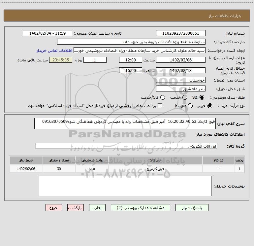The image size is (254, 246).
Task: Click the تاریخ نیاز column header
Action: [26, 160]
